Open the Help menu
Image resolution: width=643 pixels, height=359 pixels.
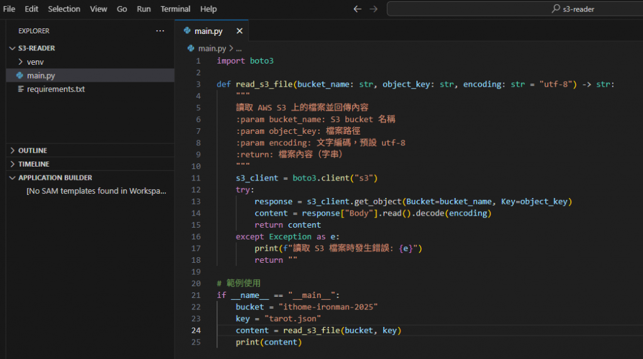point(208,9)
